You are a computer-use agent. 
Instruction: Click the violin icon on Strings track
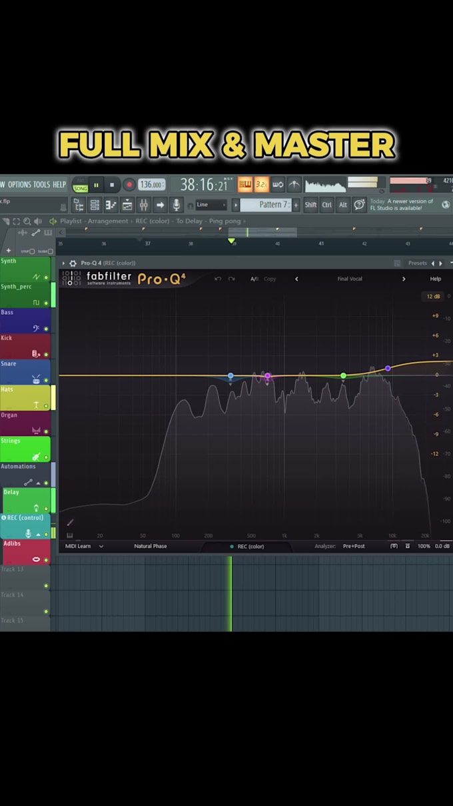pos(36,457)
